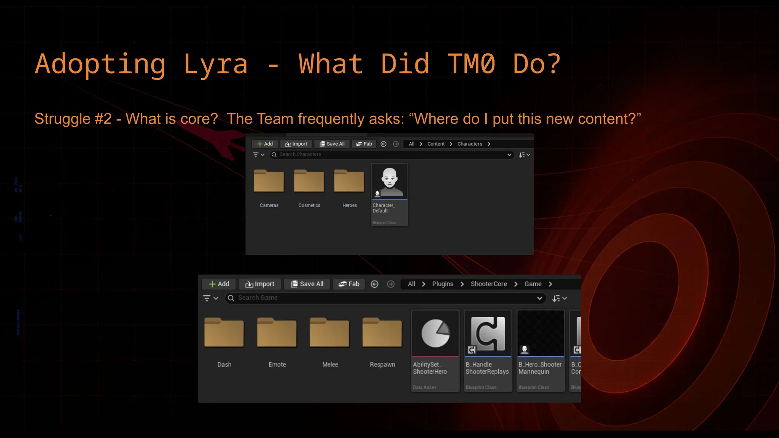Viewport: 779px width, 438px height.
Task: Open filter menu beside Search Game
Action: coord(210,298)
